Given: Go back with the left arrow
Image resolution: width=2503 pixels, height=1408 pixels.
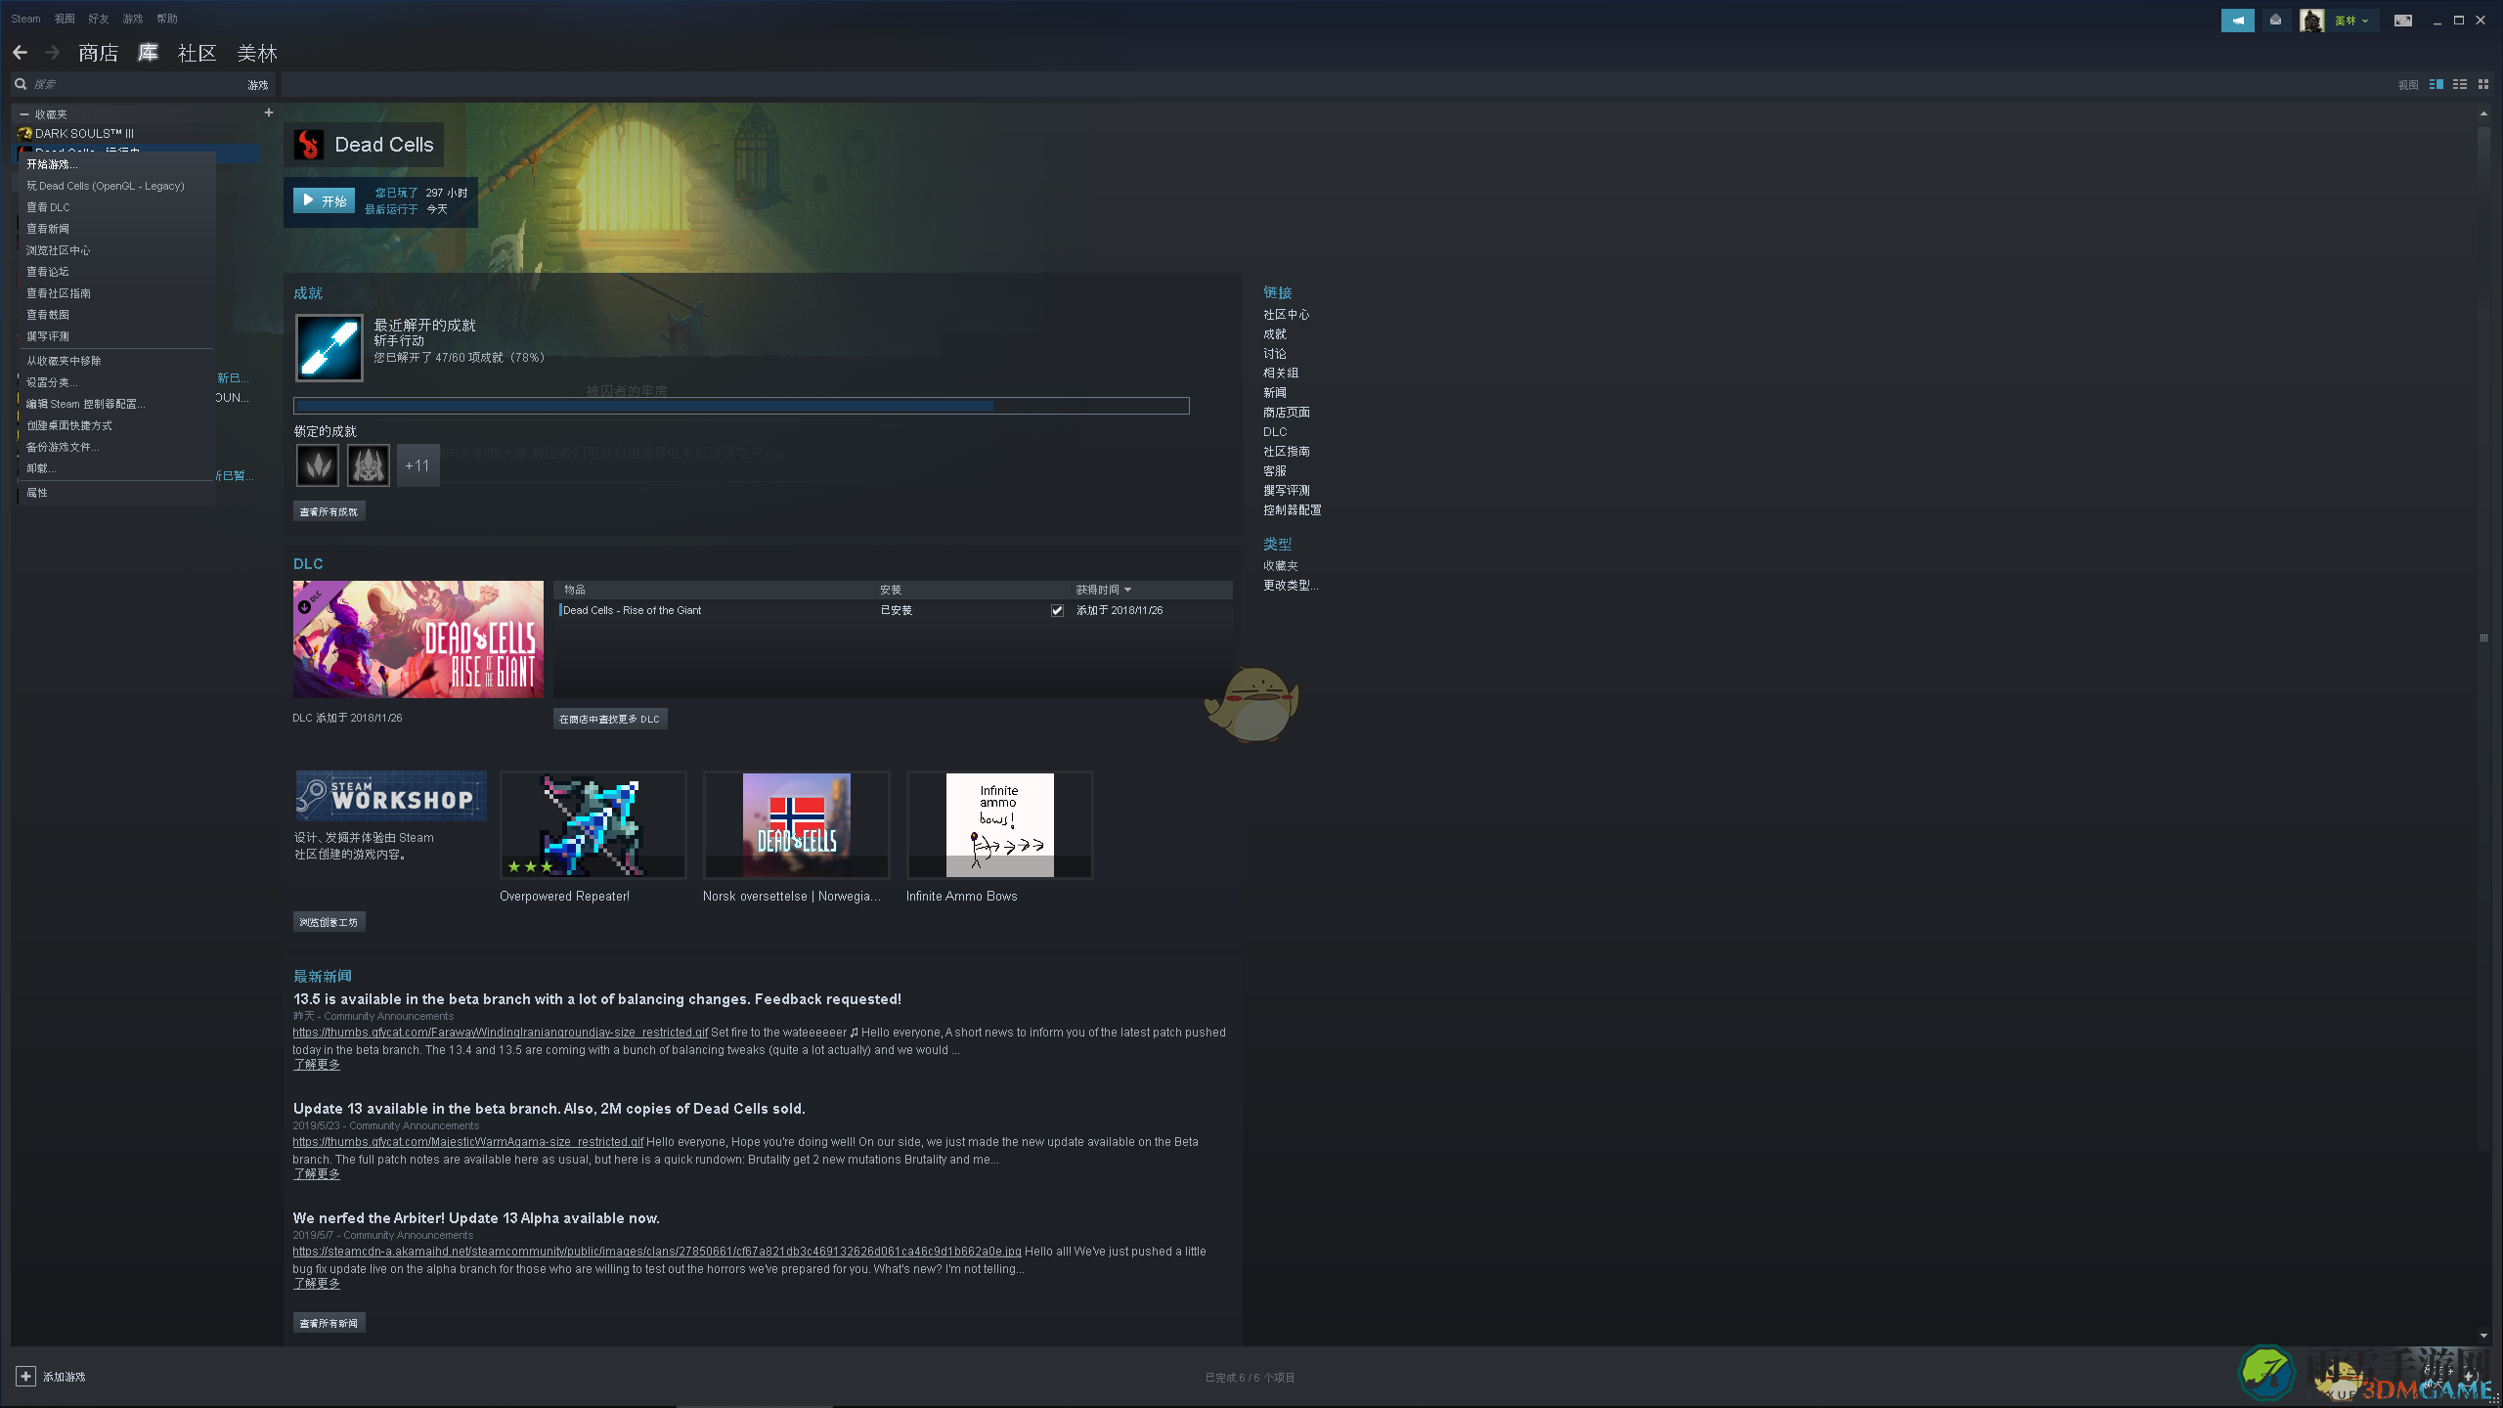Looking at the screenshot, I should point(20,52).
